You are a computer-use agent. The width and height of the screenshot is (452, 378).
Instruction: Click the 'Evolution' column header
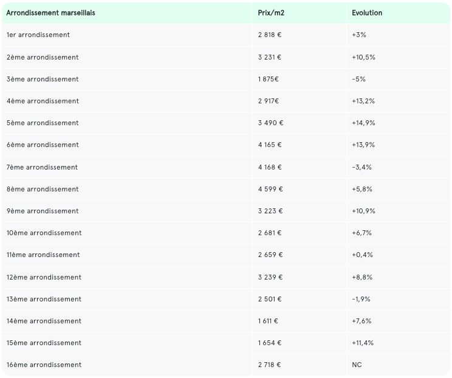[x=367, y=13]
